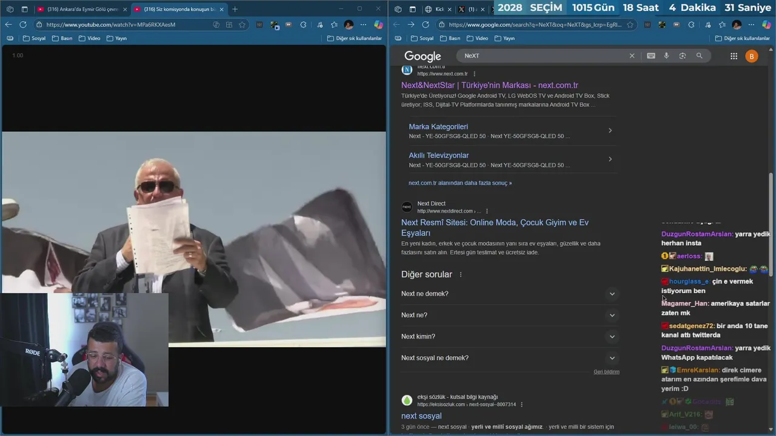The width and height of the screenshot is (776, 436).
Task: Close the Kick tab in right window
Action: pyautogui.click(x=449, y=9)
